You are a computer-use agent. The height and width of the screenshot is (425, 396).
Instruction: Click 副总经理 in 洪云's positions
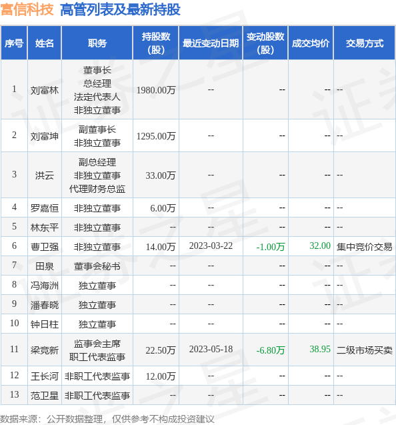tap(97, 162)
